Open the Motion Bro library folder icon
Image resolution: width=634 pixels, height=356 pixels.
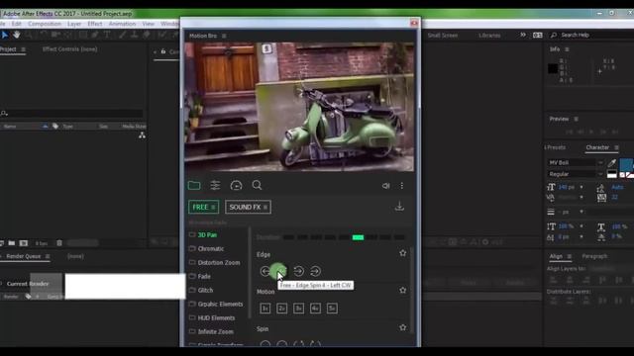[x=194, y=185]
